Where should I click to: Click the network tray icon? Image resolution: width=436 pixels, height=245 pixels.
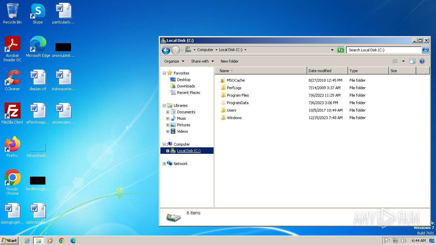click(x=395, y=241)
